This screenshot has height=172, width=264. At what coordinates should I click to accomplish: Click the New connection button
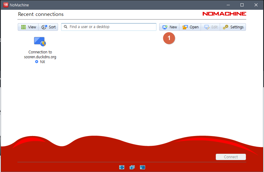pyautogui.click(x=169, y=27)
